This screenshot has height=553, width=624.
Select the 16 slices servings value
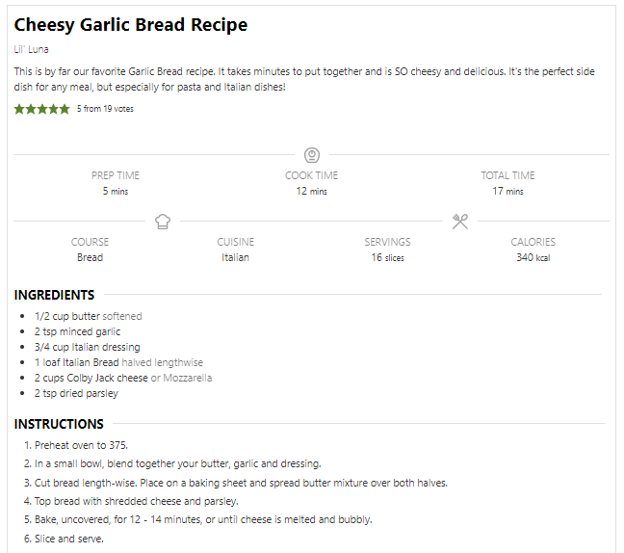[388, 257]
